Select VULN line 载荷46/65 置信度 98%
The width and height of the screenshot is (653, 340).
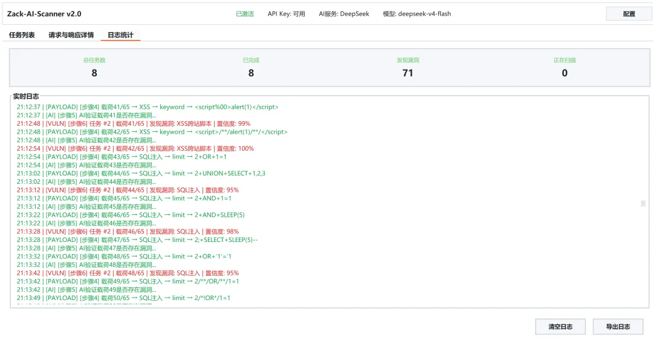point(128,232)
